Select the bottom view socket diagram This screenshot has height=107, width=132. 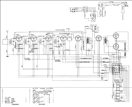pyautogui.click(x=94, y=28)
